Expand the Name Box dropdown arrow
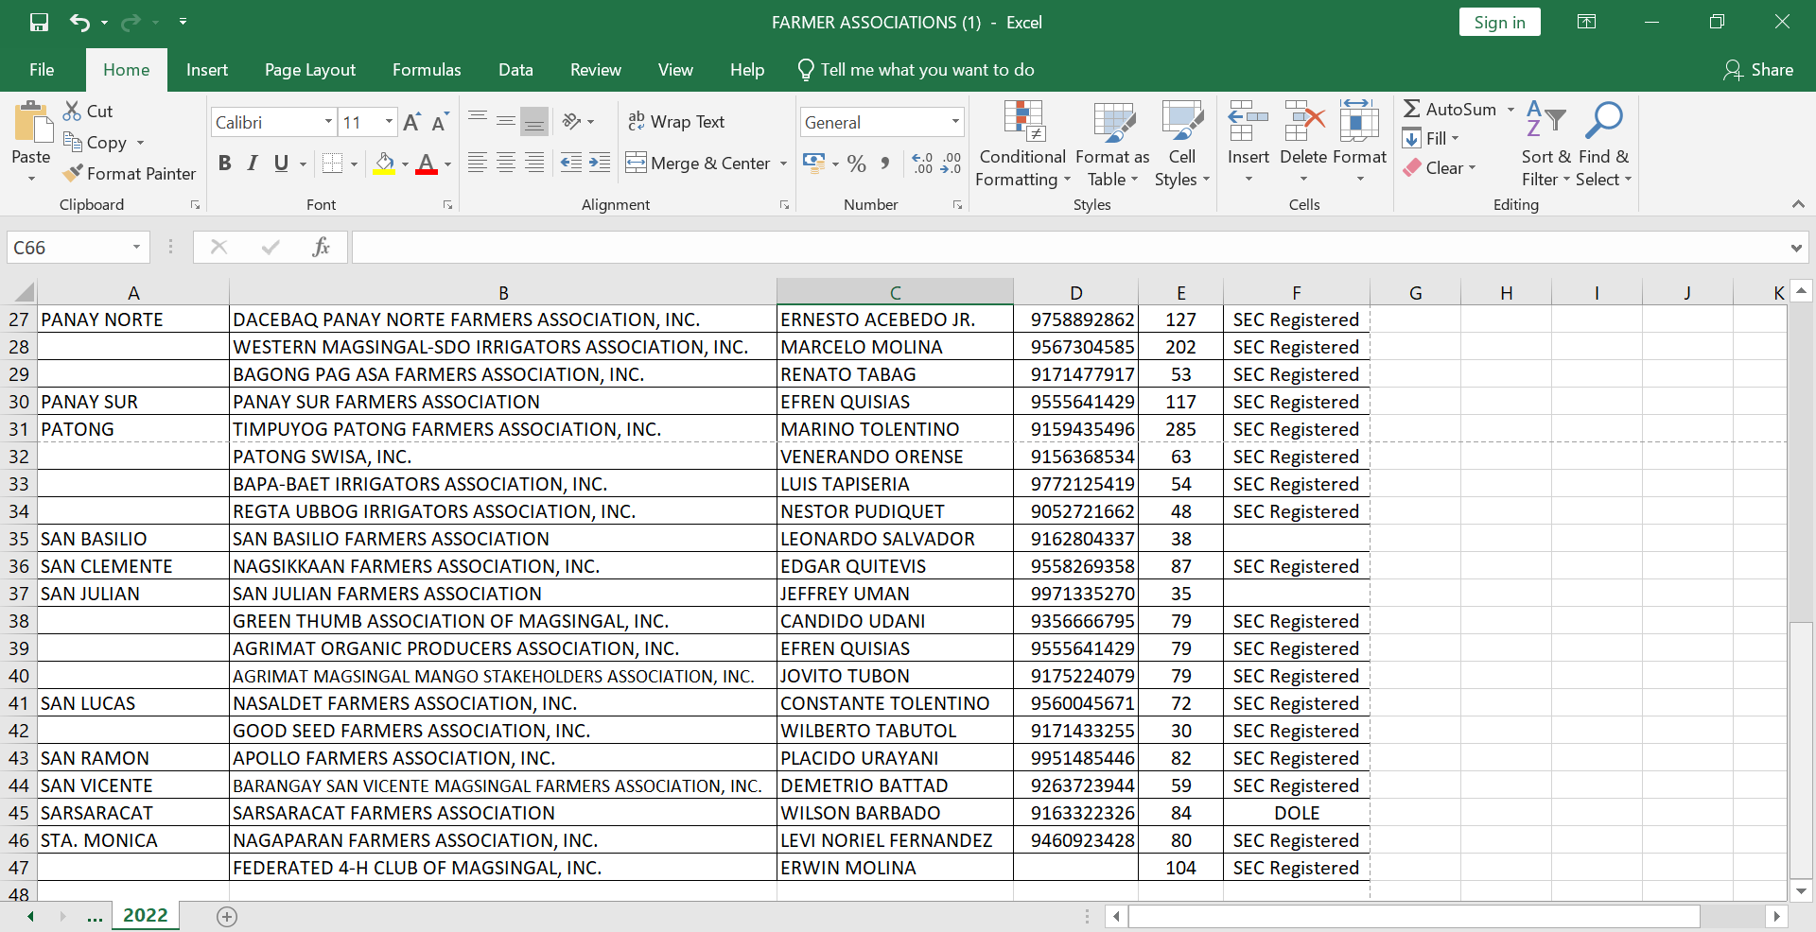 point(136,247)
